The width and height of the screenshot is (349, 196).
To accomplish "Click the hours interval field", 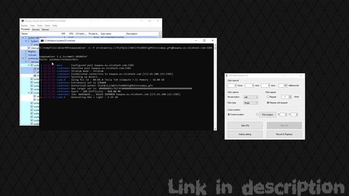I will 232,85.
